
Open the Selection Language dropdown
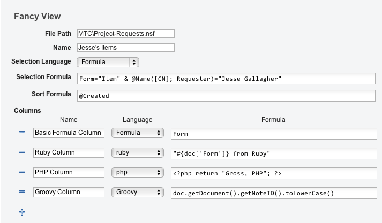tap(108, 62)
